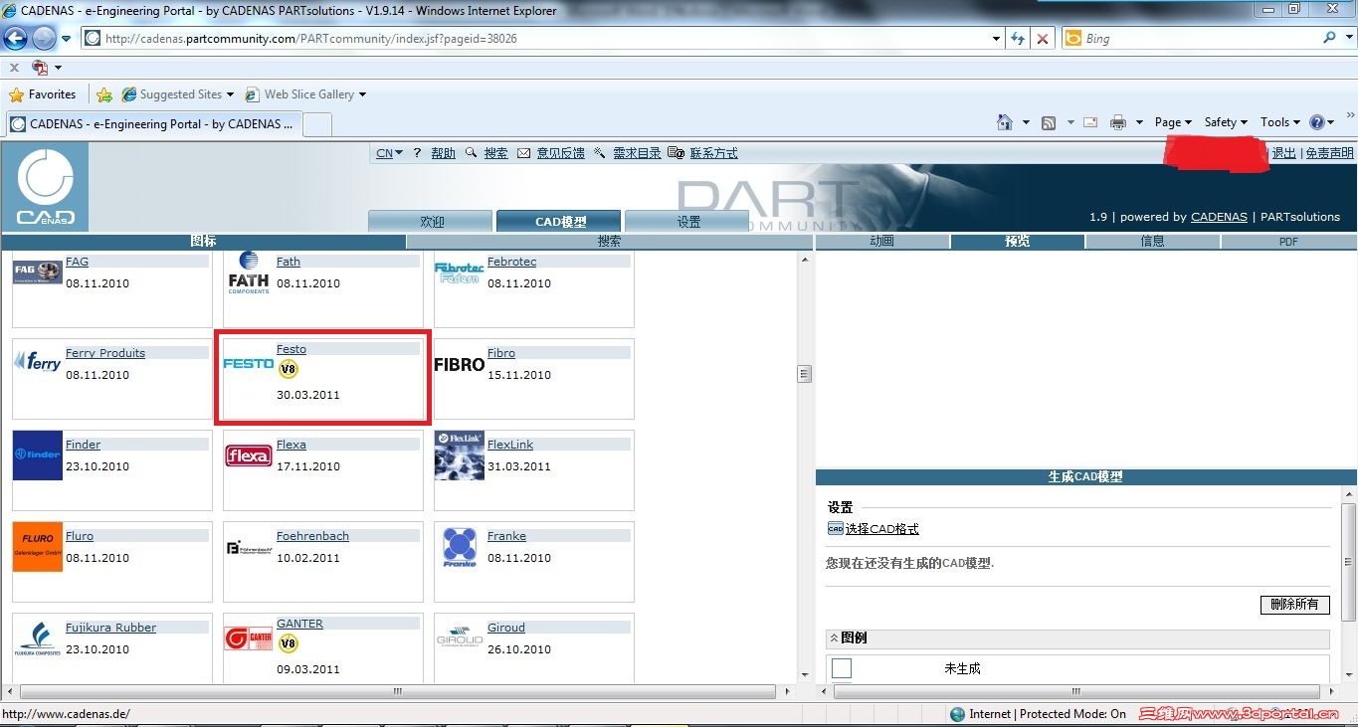
Task: Click the Franke logo
Action: [x=460, y=547]
